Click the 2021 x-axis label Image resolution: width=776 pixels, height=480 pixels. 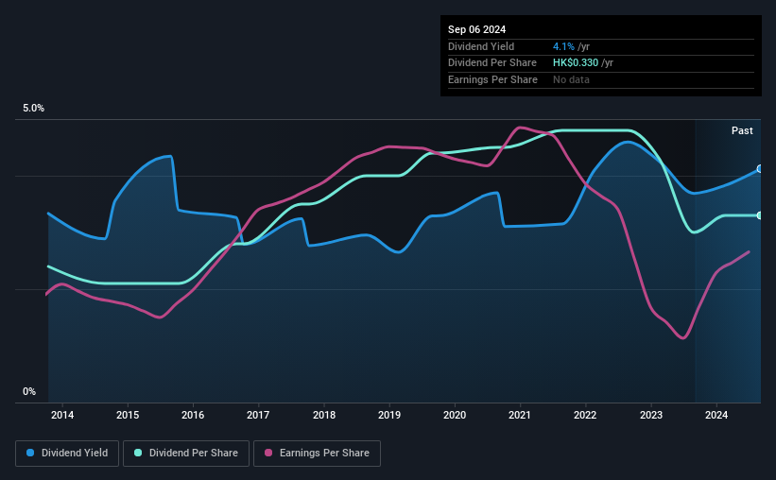tap(520, 415)
